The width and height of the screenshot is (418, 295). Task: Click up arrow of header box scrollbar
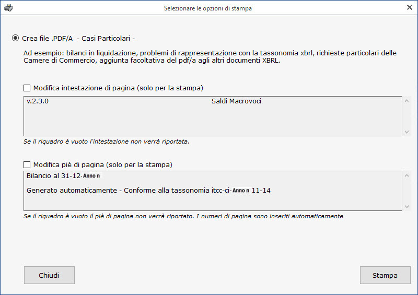coord(407,101)
